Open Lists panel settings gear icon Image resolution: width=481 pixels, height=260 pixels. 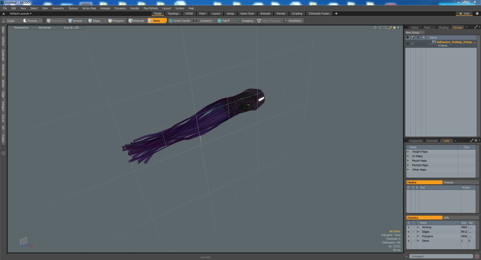click(x=476, y=140)
